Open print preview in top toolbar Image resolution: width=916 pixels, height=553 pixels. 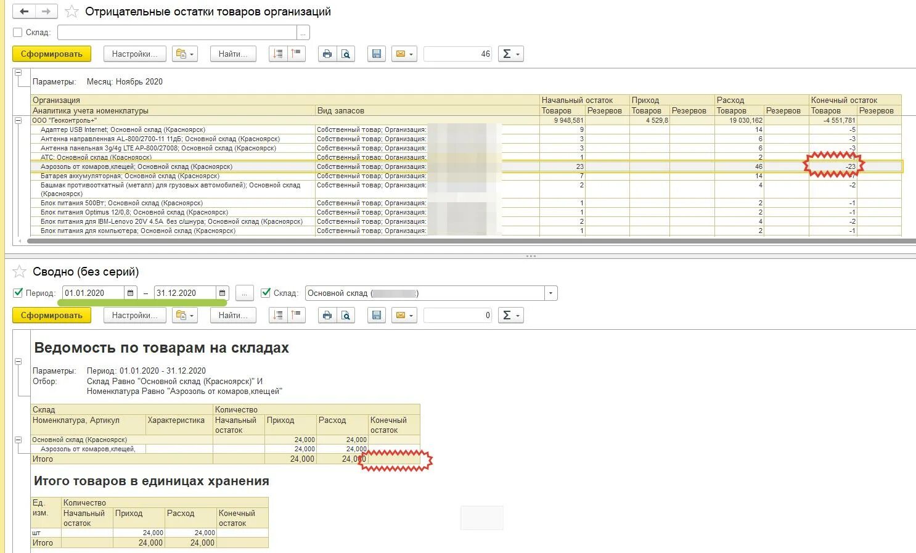click(x=346, y=54)
